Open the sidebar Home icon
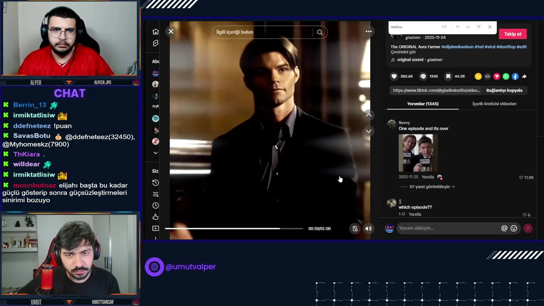 click(156, 32)
